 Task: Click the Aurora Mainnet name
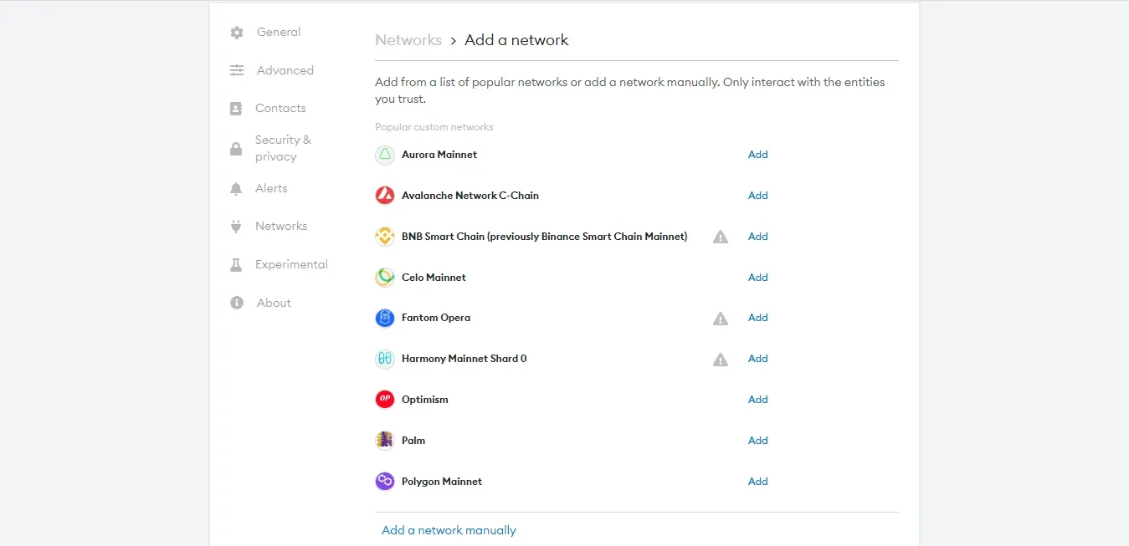[x=439, y=155]
